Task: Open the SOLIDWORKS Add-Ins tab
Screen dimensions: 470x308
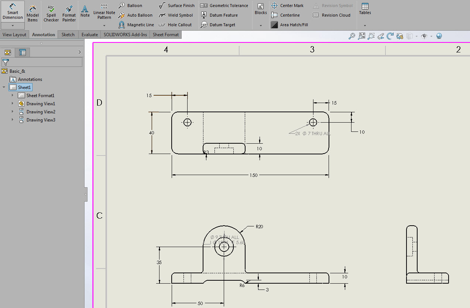Action: (125, 34)
